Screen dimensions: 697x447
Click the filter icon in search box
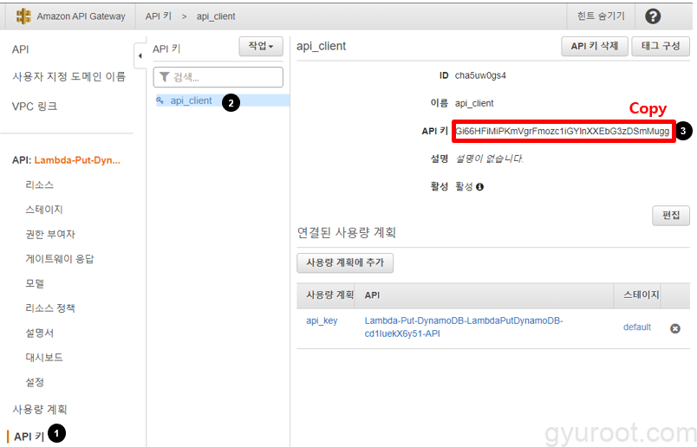pyautogui.click(x=164, y=77)
